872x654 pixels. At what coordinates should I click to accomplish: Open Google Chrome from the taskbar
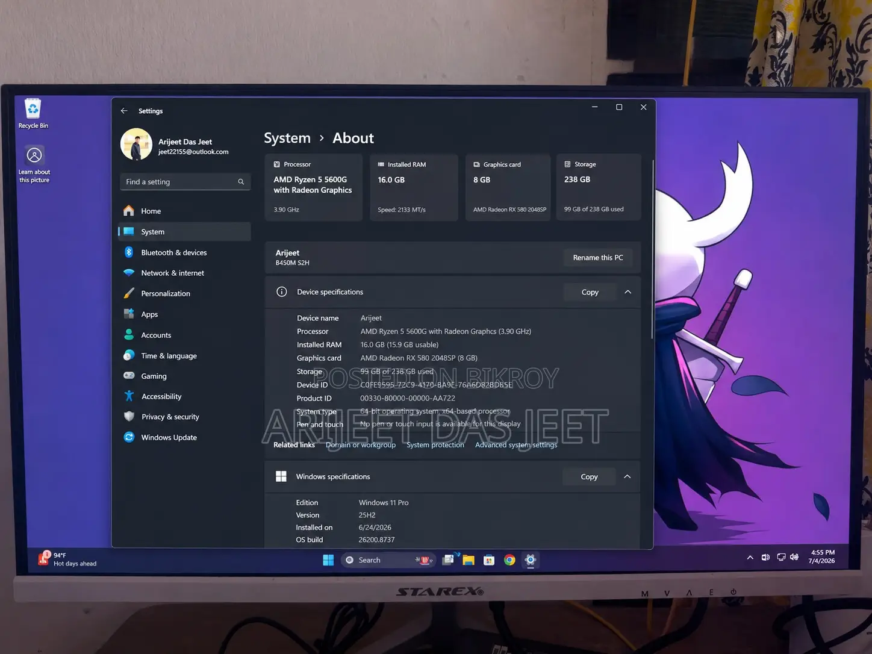tap(509, 561)
